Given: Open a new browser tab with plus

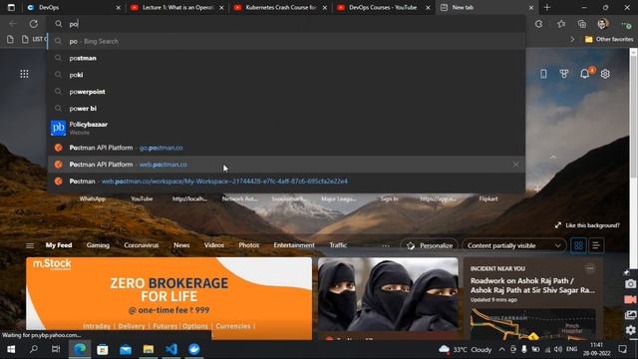Looking at the screenshot, I should tap(547, 7).
